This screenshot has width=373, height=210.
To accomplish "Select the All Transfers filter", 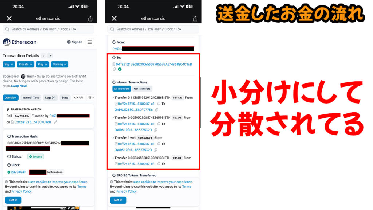I will (x=122, y=89).
